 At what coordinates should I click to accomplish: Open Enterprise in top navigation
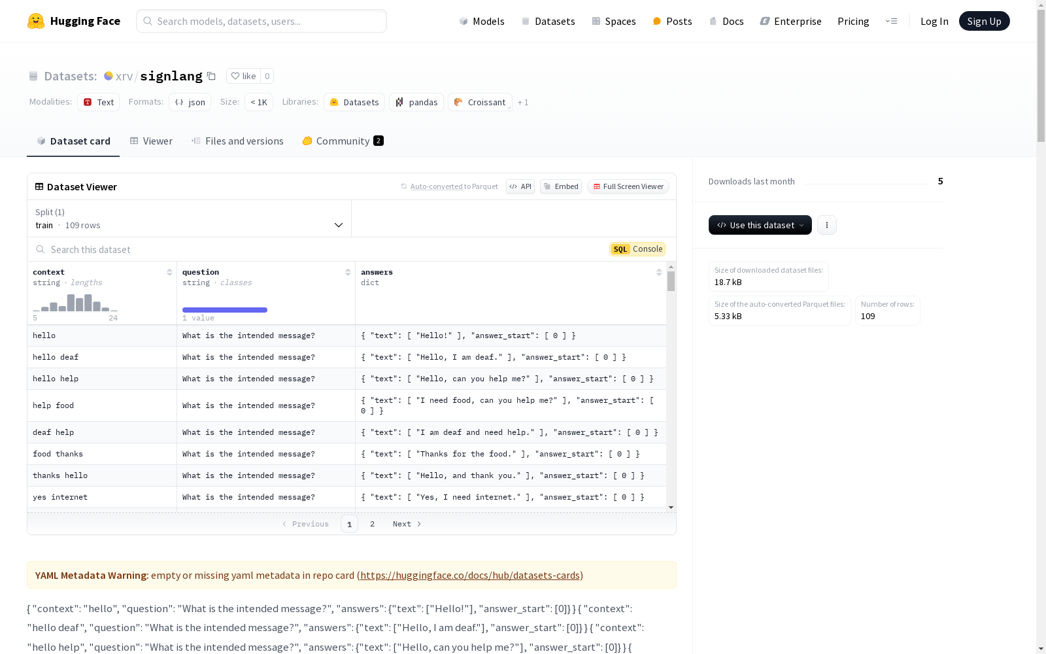point(790,21)
